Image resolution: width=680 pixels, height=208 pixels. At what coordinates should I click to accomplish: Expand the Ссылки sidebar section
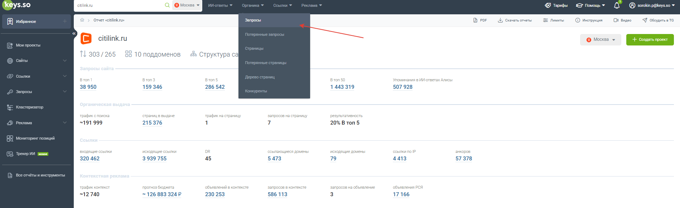[37, 76]
